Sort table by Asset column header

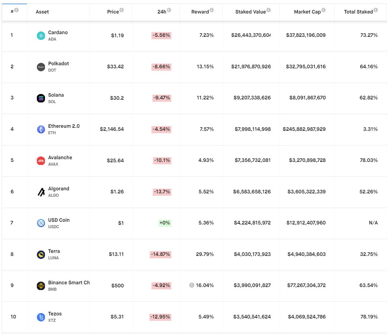coord(42,12)
